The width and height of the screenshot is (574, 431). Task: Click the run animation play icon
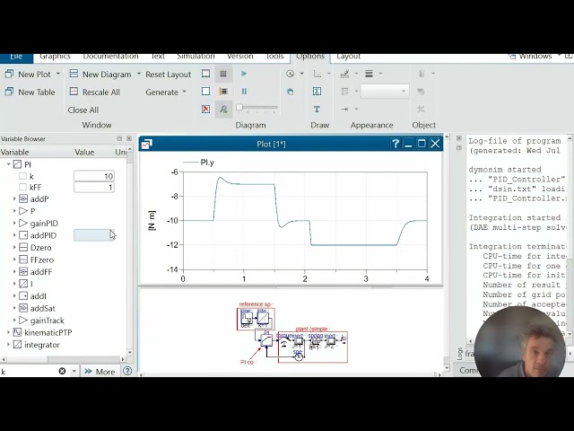coord(244,74)
